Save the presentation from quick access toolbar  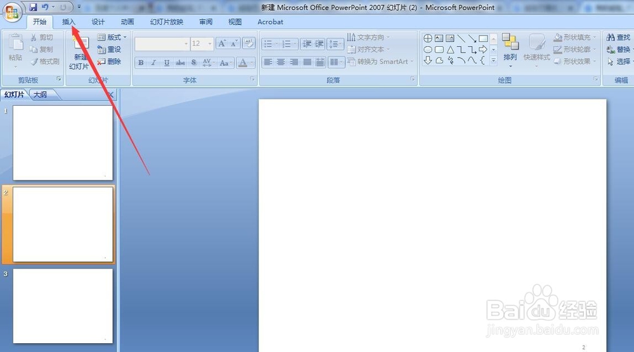tap(33, 7)
